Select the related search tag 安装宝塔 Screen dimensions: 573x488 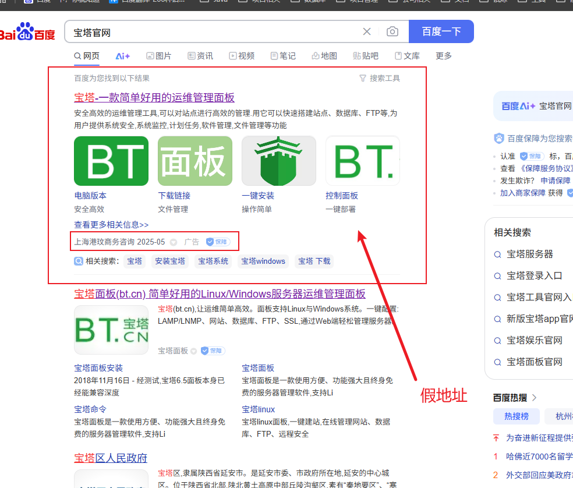(x=170, y=261)
